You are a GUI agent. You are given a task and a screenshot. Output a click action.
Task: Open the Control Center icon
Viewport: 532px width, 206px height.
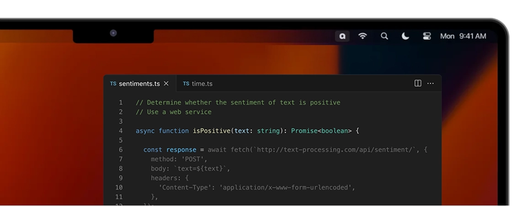[427, 36]
